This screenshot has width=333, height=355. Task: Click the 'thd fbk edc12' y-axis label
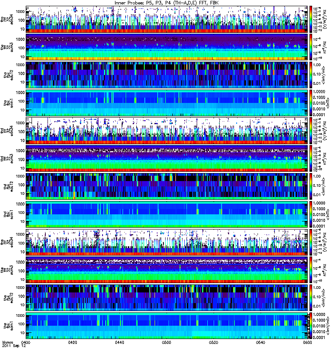coord(8,186)
